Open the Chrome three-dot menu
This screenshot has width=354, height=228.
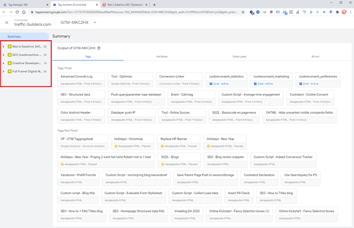350,12
